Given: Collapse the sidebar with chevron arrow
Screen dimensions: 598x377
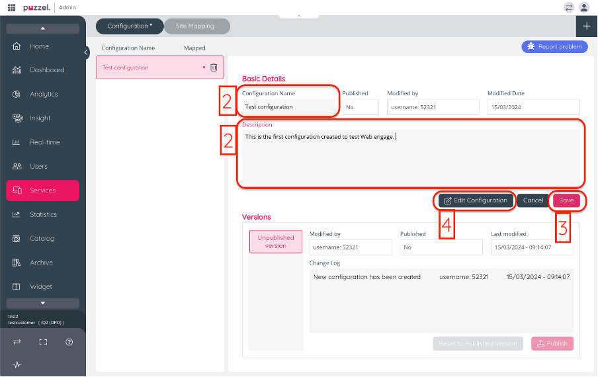Looking at the screenshot, I should pyautogui.click(x=87, y=52).
